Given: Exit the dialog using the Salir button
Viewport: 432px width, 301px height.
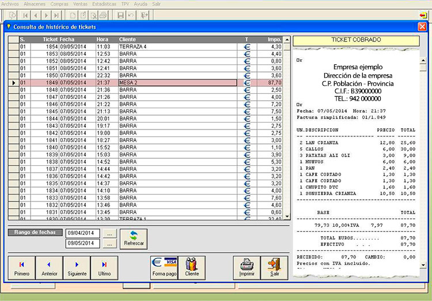Looking at the screenshot, I should [274, 268].
